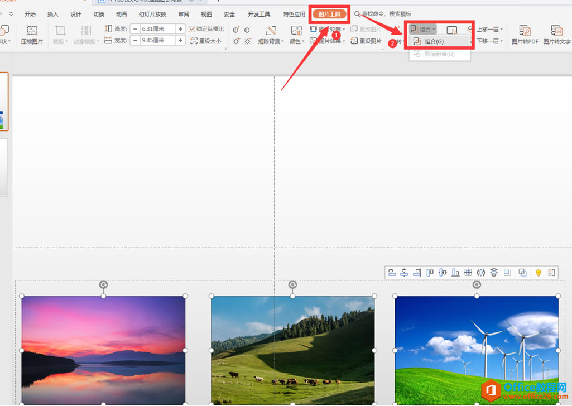Screen dimensions: 572x406
Task: Select the pink sunset lake picture
Action: 103,350
